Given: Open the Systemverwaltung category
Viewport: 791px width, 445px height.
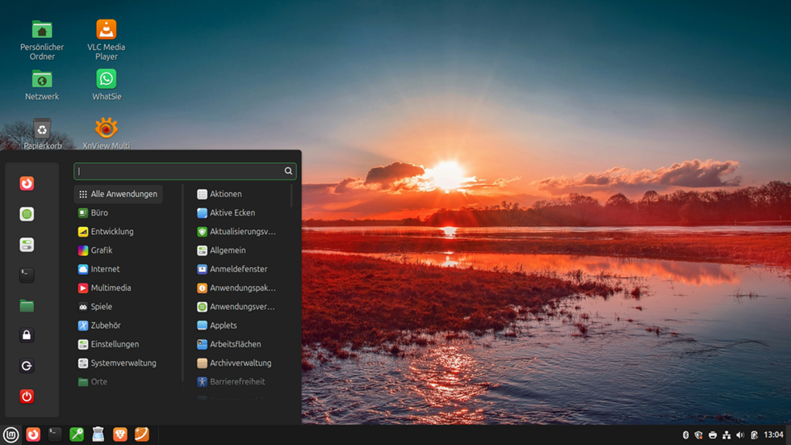Looking at the screenshot, I should (123, 363).
